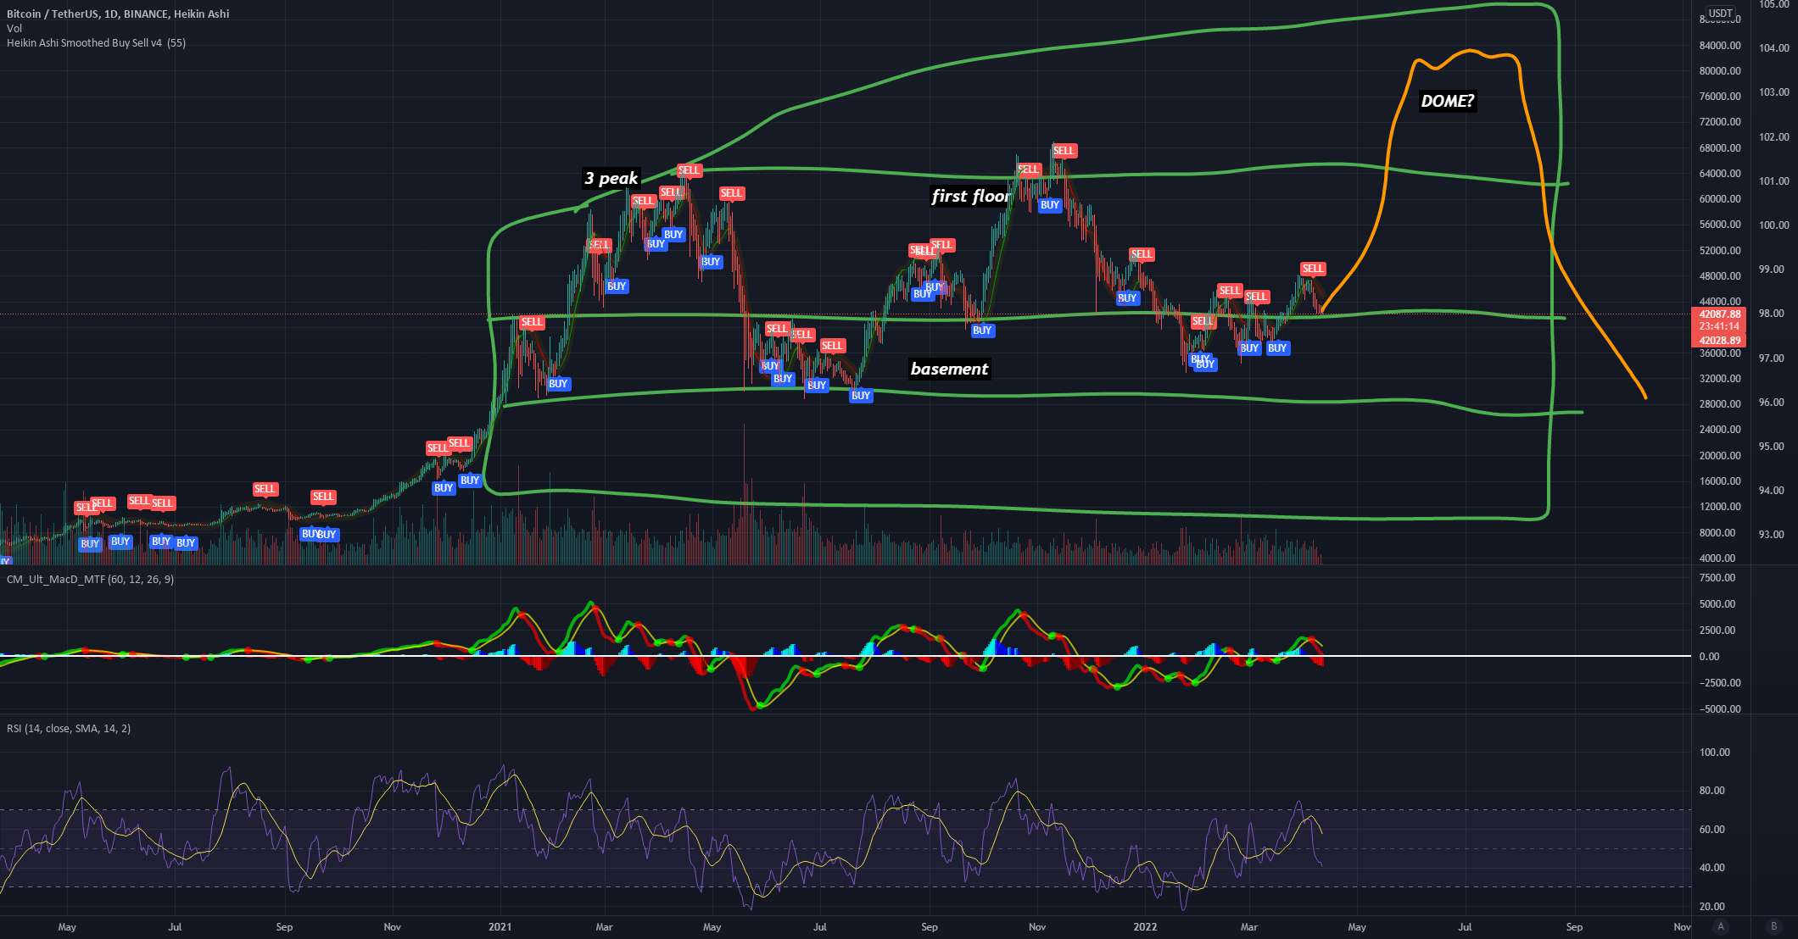Screen dimensions: 1798x939
Task: Toggle the B scale button
Action: 1773,926
